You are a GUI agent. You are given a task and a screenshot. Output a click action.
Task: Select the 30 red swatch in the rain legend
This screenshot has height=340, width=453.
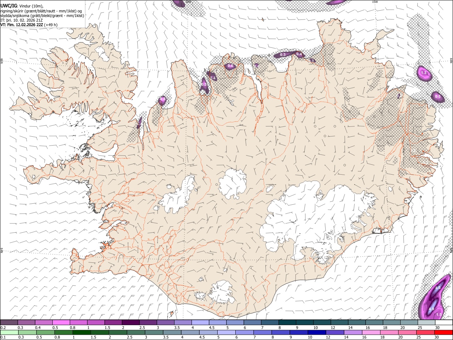coord(443,333)
